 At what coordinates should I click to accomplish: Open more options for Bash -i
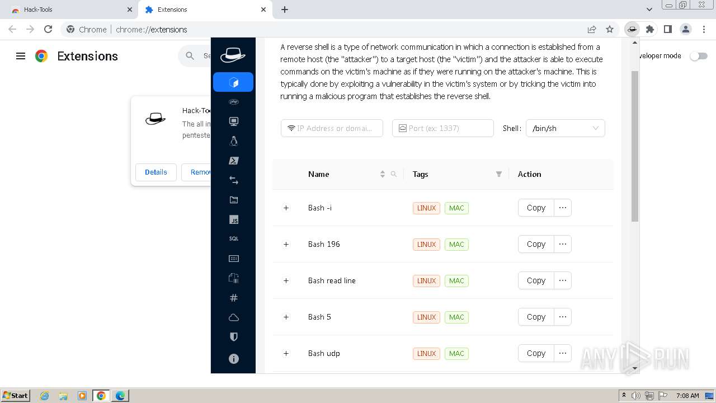click(563, 208)
